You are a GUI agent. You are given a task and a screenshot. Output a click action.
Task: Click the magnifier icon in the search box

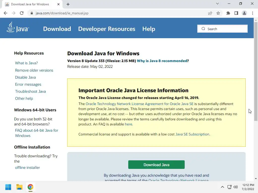click(x=203, y=29)
